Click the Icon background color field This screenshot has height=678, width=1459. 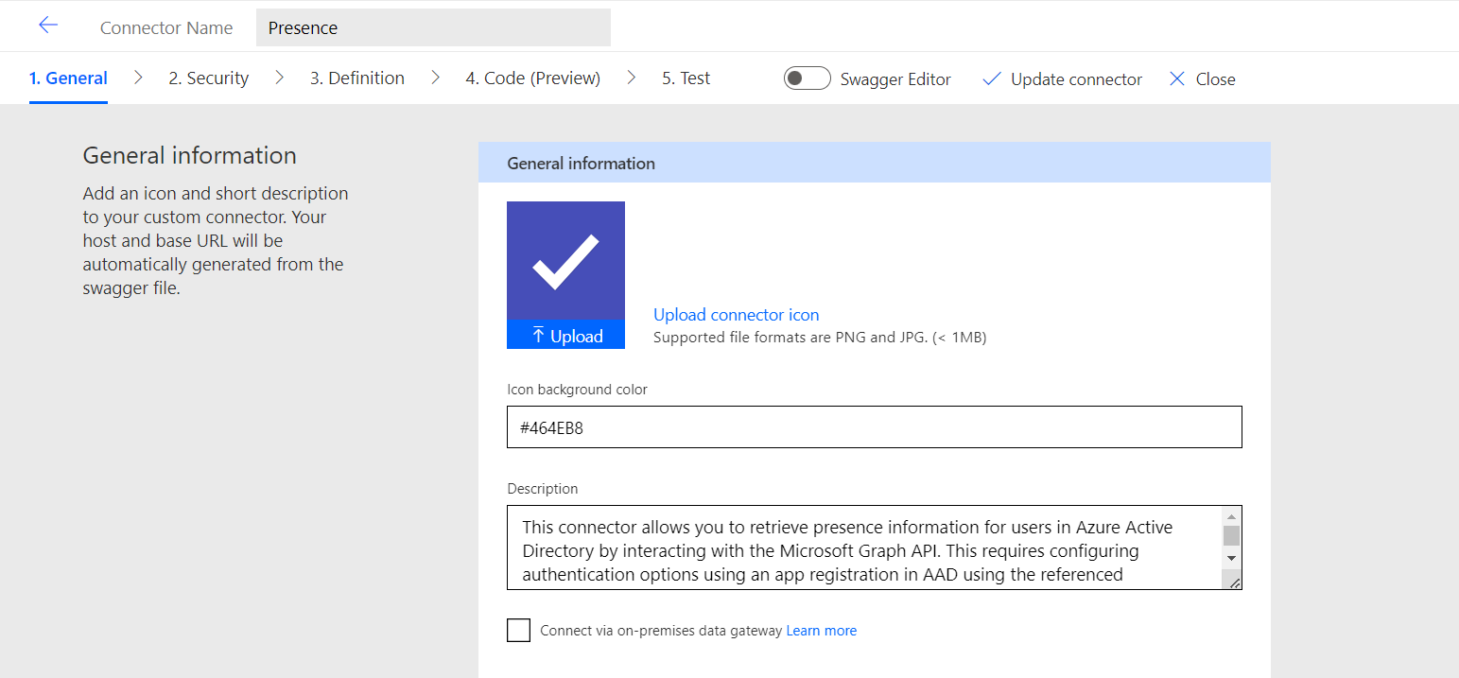874,427
